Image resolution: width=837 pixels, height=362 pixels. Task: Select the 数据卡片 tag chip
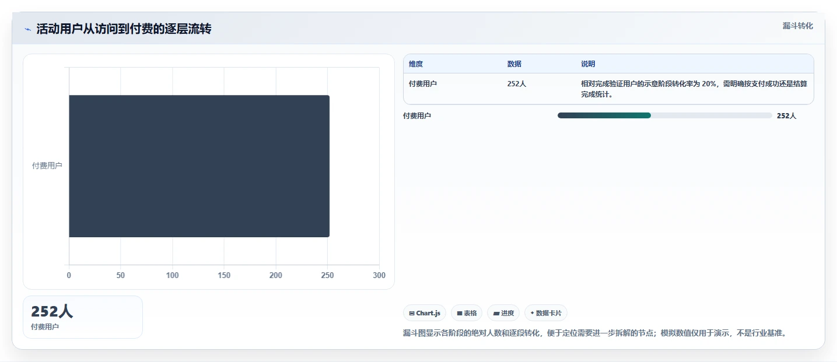pyautogui.click(x=546, y=313)
